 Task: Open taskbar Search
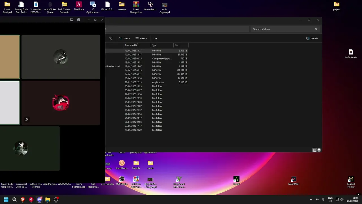click(x=14, y=199)
